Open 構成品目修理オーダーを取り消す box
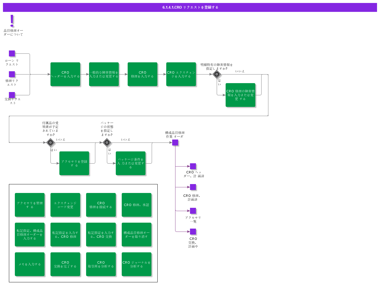The height and width of the screenshot is (285, 380). [137, 235]
